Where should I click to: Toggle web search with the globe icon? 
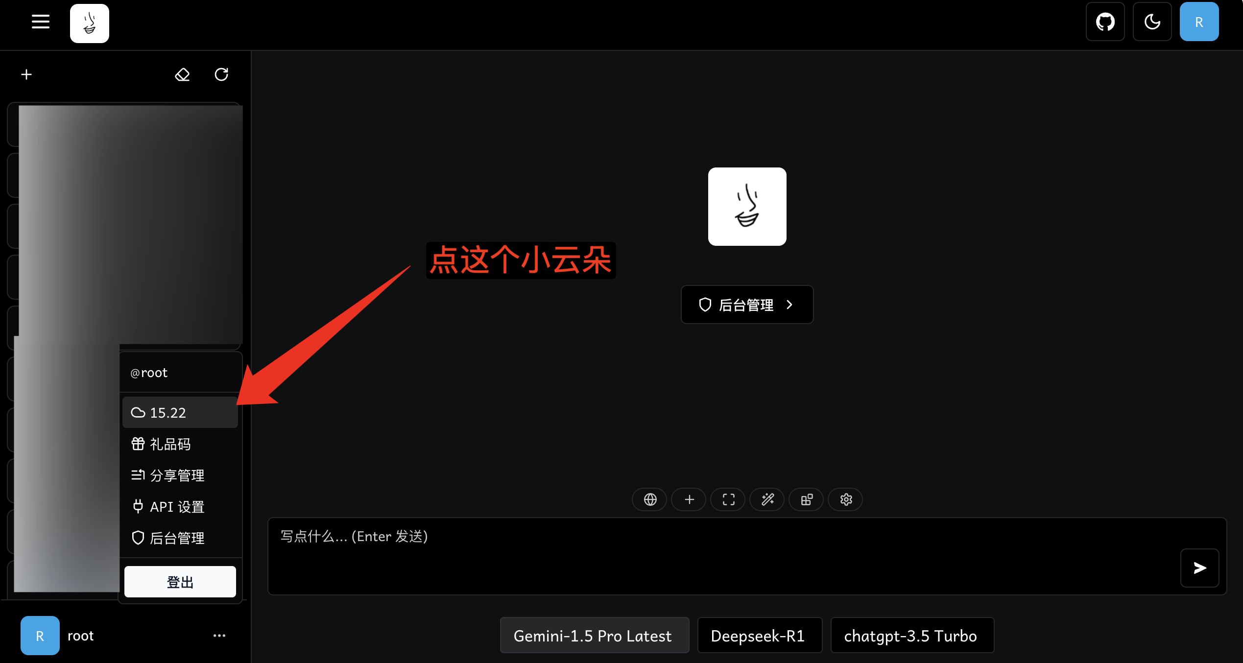coord(650,499)
